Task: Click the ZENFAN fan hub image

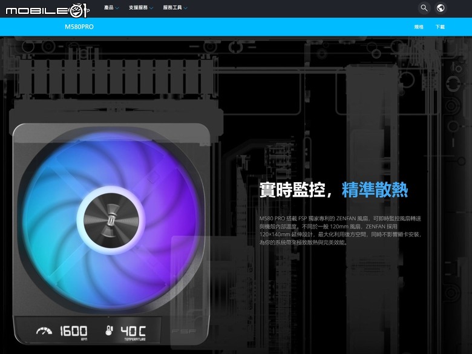Action: [111, 220]
